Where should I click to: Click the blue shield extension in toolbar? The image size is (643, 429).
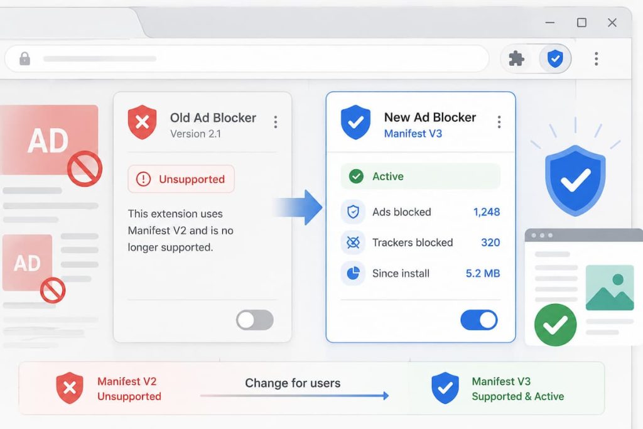555,58
